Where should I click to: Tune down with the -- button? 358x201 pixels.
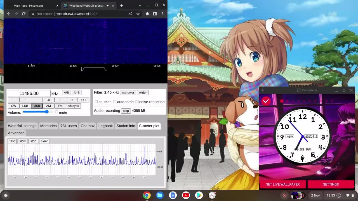[25, 100]
